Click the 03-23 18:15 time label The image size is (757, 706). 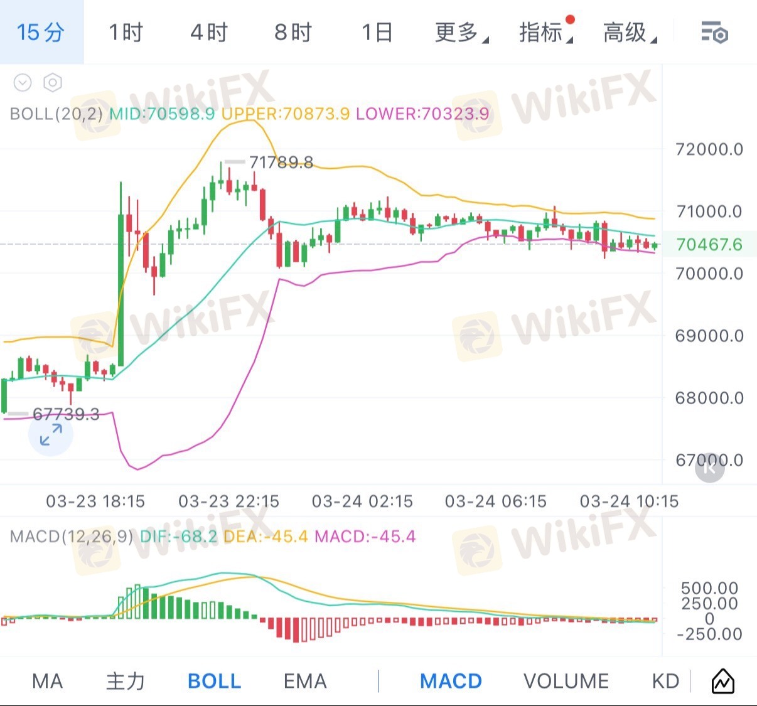[x=95, y=501]
